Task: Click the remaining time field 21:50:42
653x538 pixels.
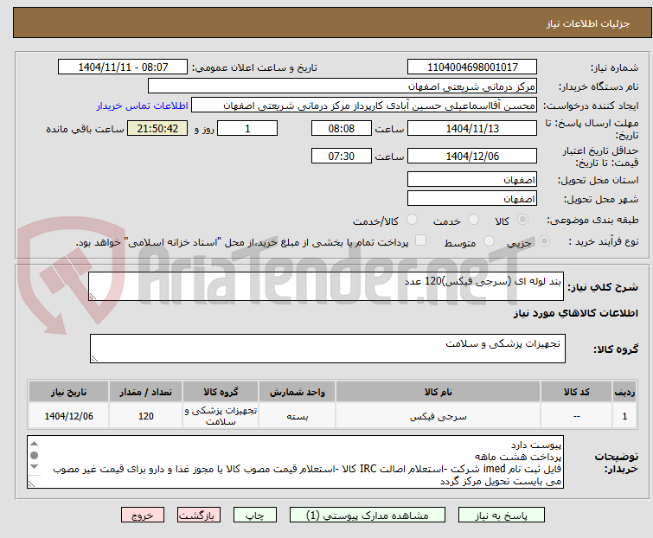Action: [157, 128]
